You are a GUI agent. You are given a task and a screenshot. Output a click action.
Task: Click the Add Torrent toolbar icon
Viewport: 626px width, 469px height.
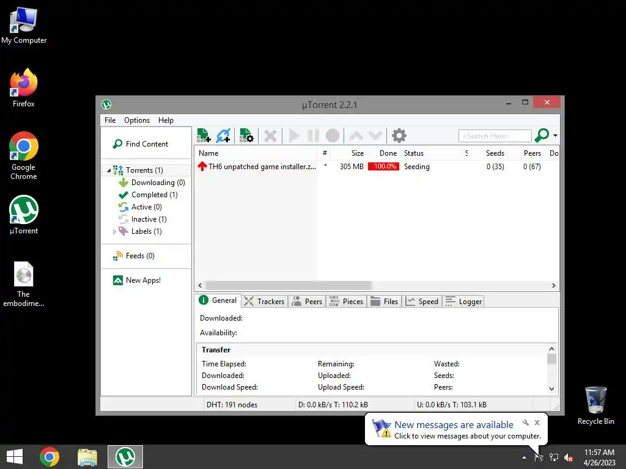tap(204, 136)
